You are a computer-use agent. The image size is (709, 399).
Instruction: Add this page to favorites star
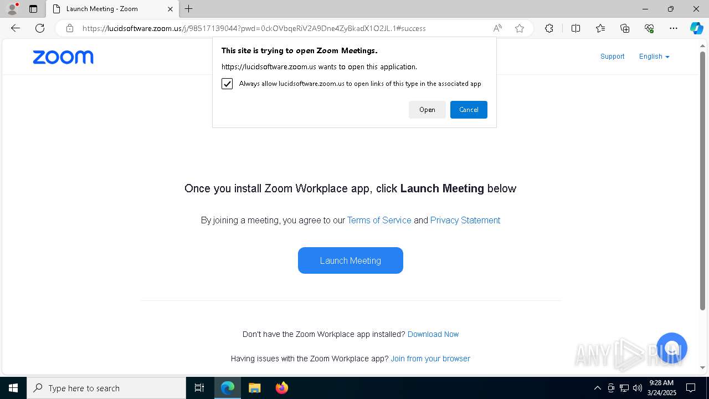pos(520,28)
